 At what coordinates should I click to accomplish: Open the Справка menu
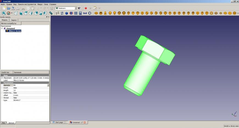coord(53,4)
